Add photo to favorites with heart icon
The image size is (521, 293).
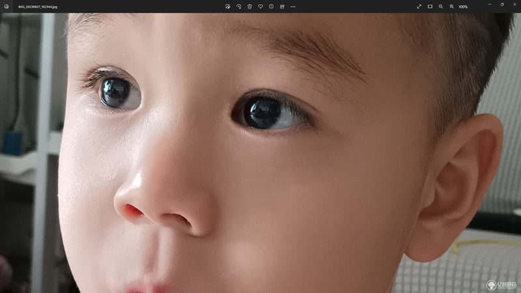tap(260, 7)
